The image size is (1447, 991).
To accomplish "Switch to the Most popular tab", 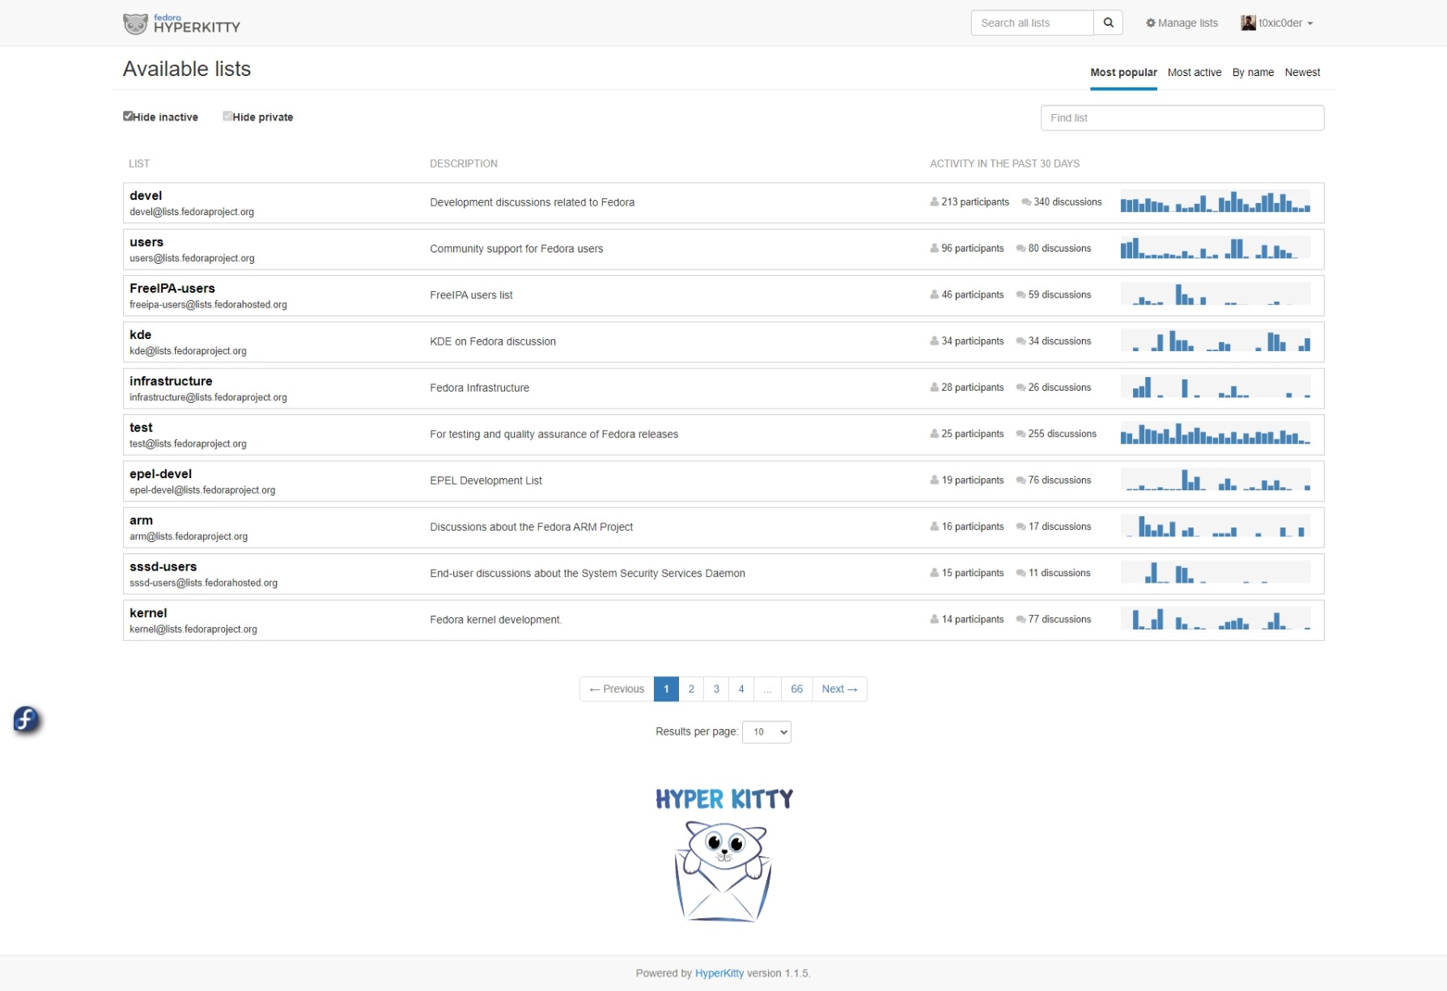I will pyautogui.click(x=1123, y=73).
